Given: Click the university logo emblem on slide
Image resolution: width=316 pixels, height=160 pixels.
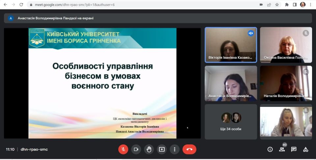Looking at the screenshot, I should click(x=37, y=38).
